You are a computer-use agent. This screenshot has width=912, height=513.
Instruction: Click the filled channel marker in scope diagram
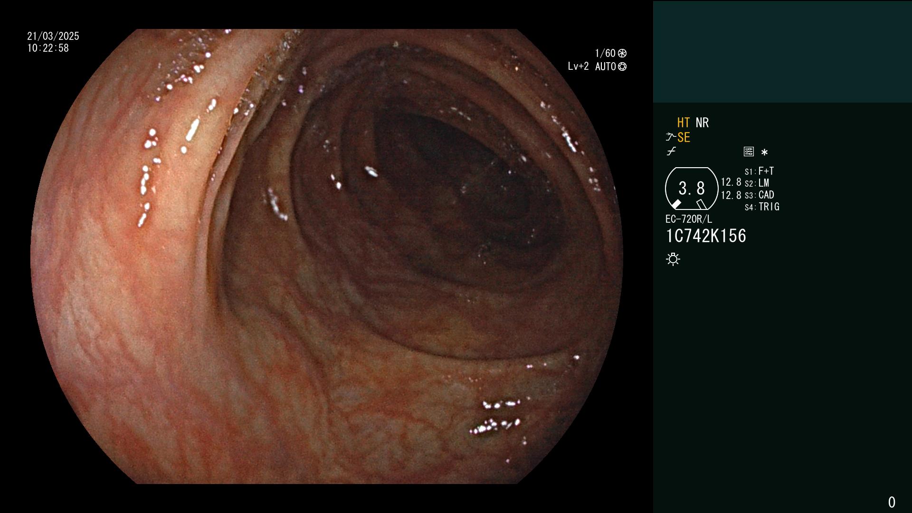pyautogui.click(x=676, y=204)
